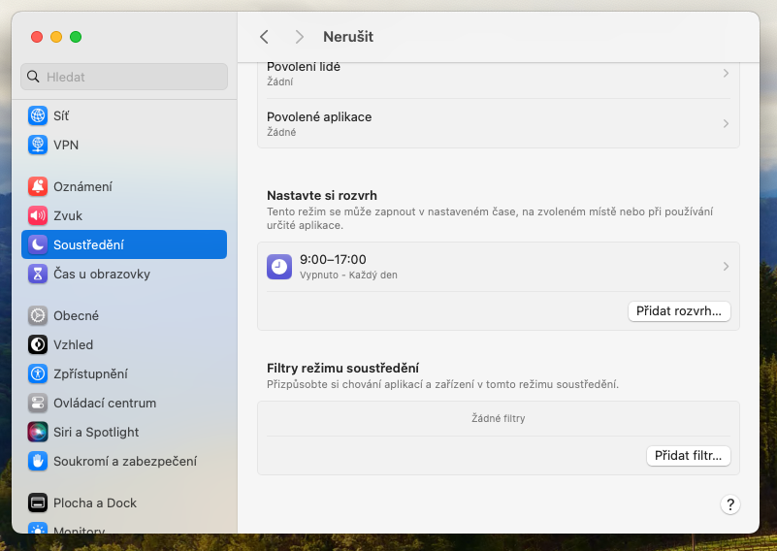Screen dimensions: 777x551
Task: Click the help question mark button
Action: click(x=730, y=504)
